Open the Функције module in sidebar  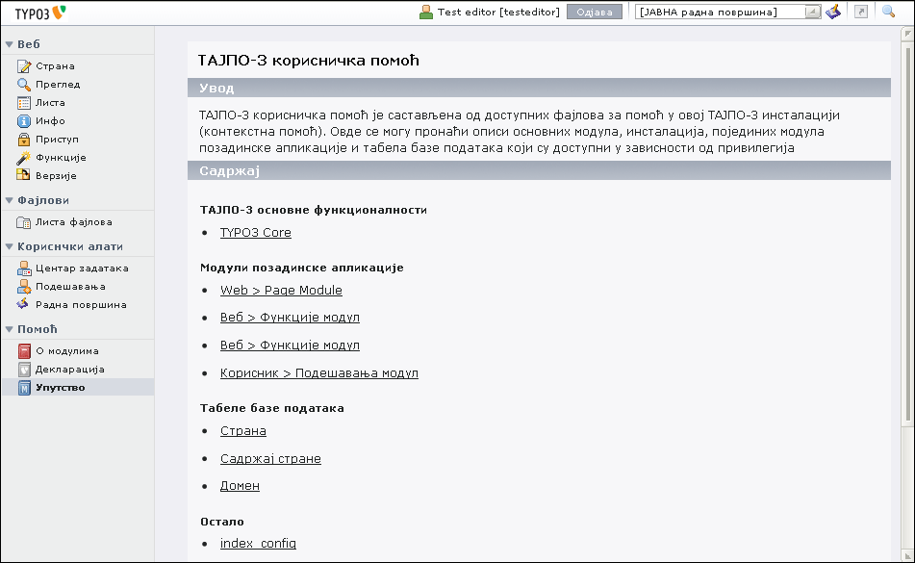tap(61, 158)
